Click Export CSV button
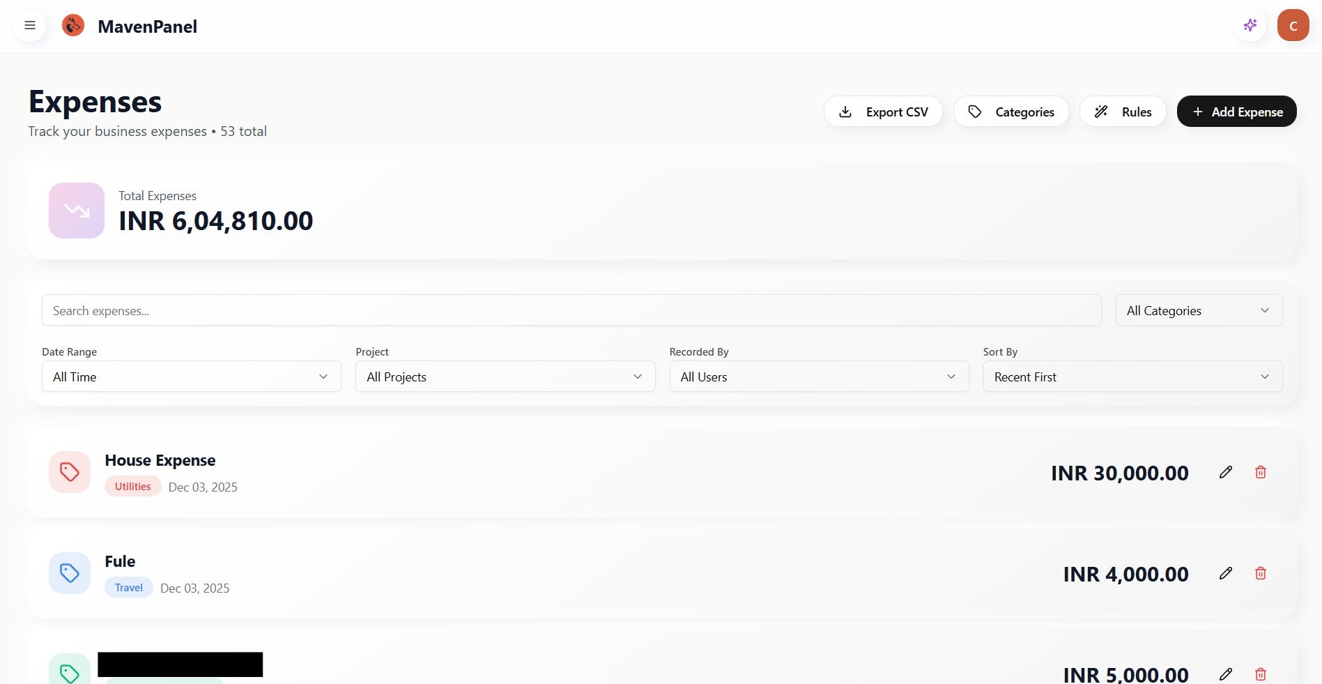 883,112
